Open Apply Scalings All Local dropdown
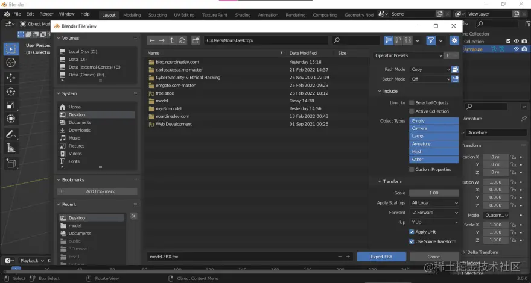The height and width of the screenshot is (283, 531). point(434,203)
